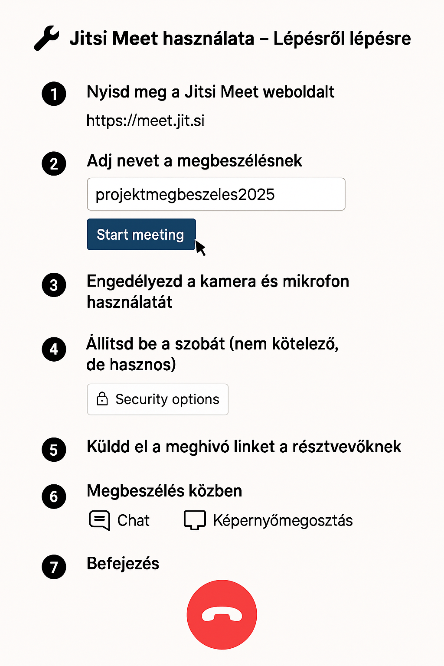Screen dimensions: 444x666
Task: Select the Képernyőmegosztás label
Action: tap(283, 520)
